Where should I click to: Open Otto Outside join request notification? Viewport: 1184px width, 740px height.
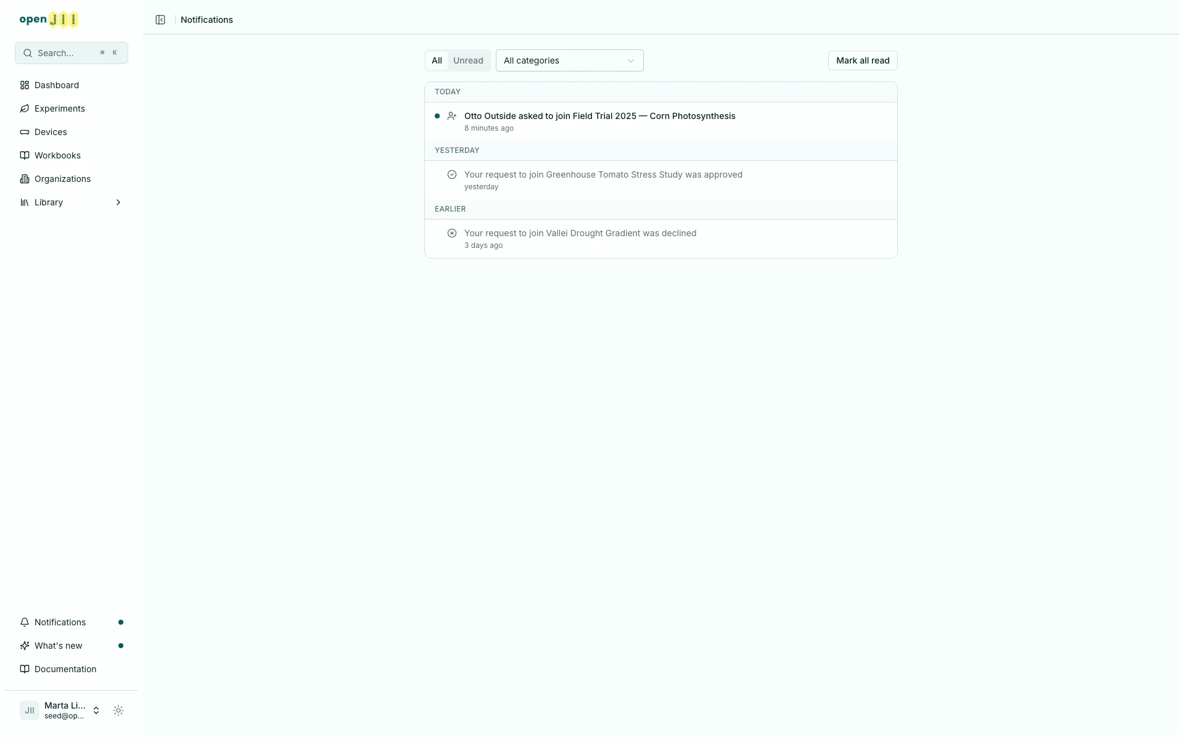pos(661,121)
